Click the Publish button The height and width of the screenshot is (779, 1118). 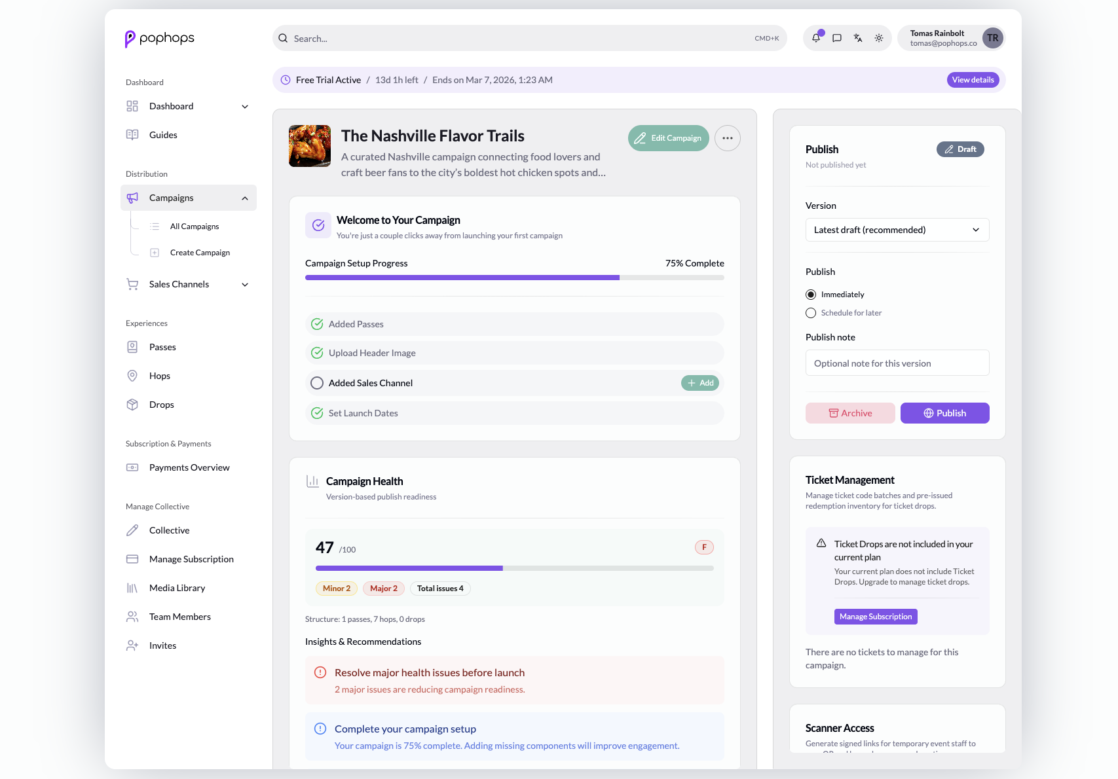pyautogui.click(x=944, y=413)
